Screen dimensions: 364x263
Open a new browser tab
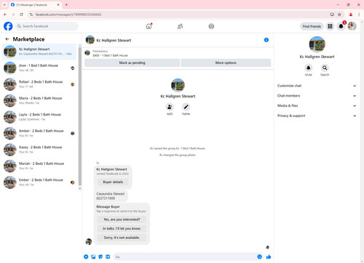pyautogui.click(x=66, y=4)
